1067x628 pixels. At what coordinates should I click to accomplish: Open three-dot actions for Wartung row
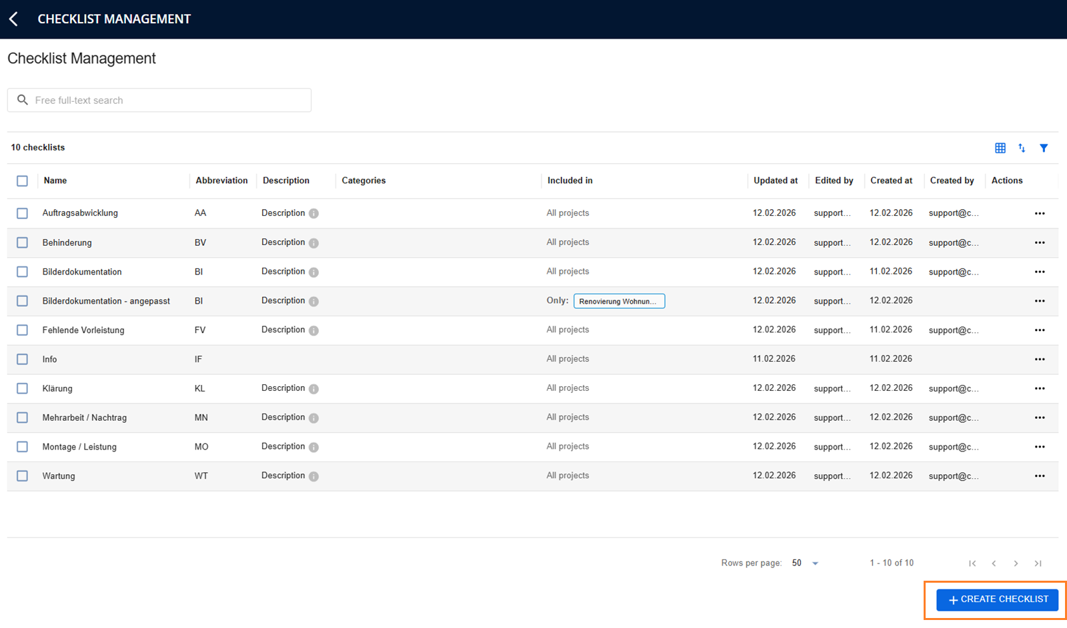click(1040, 476)
